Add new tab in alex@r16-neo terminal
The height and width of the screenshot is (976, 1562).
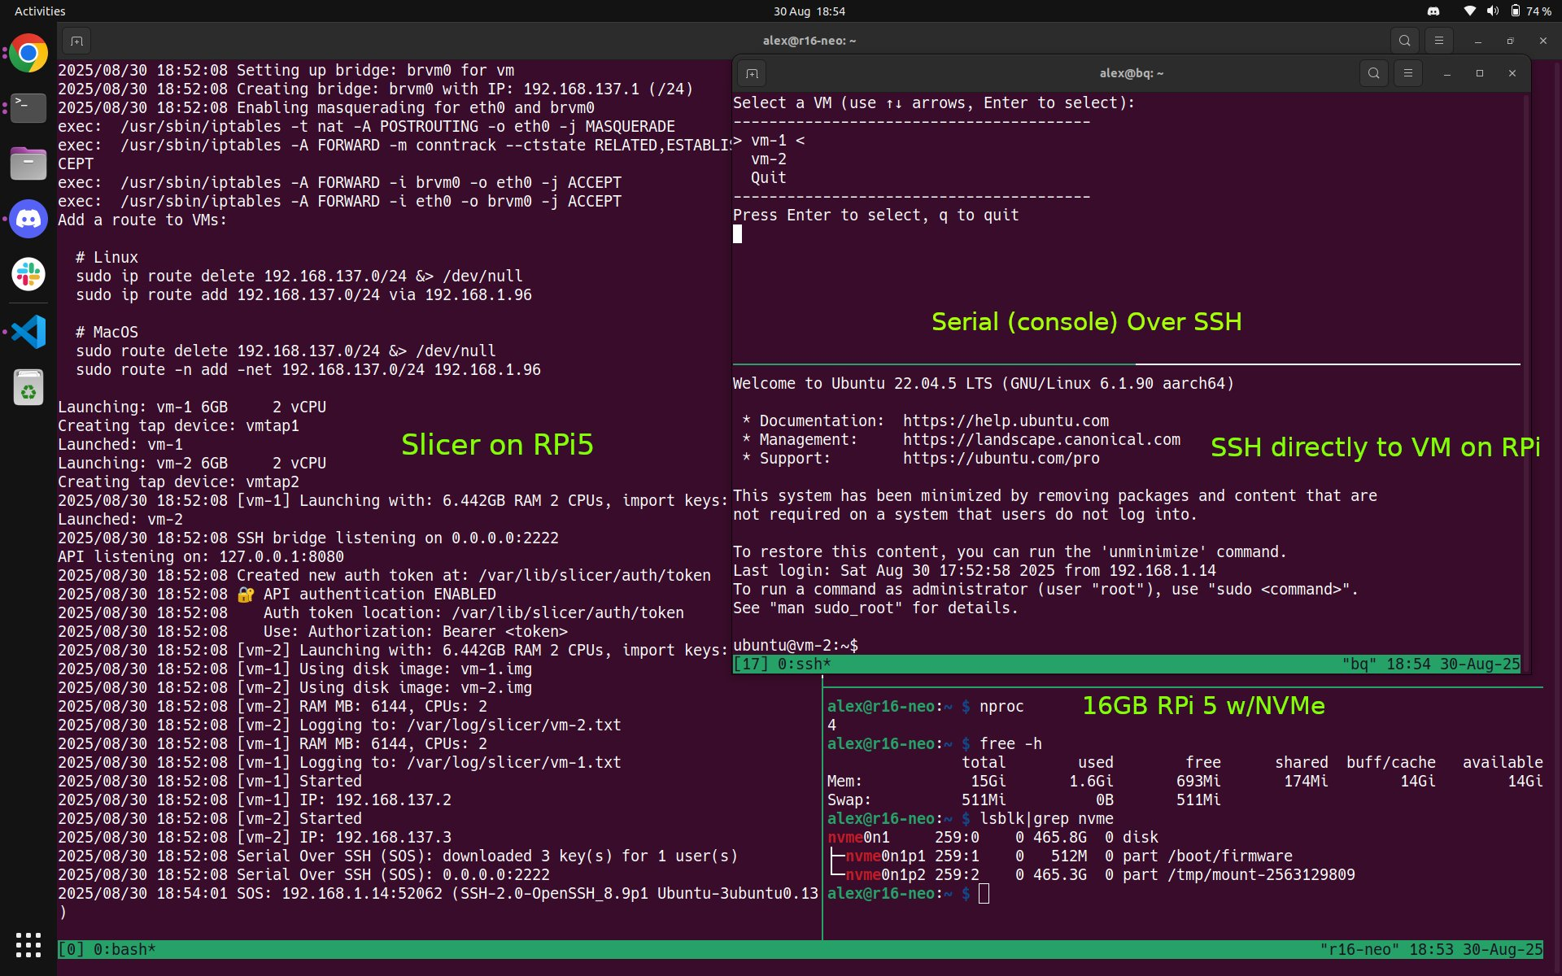click(76, 41)
